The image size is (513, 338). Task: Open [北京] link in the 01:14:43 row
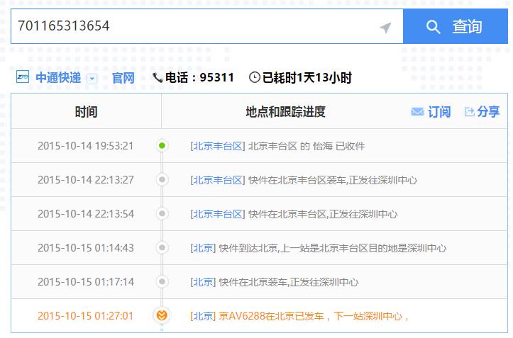click(203, 248)
